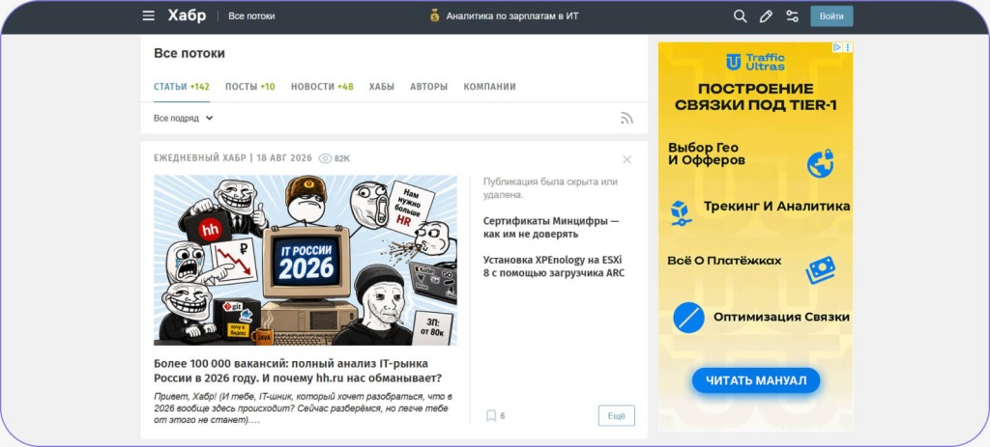Click the RSS feed icon
The image size is (990, 447).
[x=626, y=118]
